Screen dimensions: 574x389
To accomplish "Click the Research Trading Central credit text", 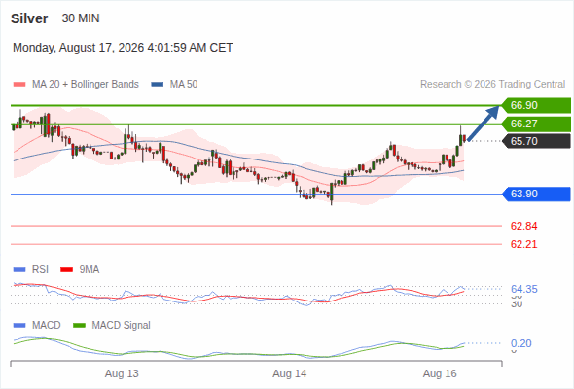I will pyautogui.click(x=492, y=85).
